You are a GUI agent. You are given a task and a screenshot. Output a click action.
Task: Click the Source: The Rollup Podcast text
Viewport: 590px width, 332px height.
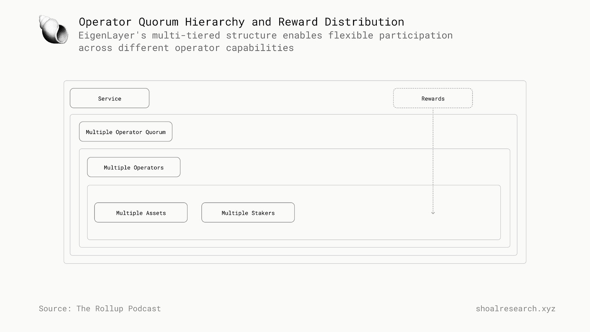pos(100,308)
